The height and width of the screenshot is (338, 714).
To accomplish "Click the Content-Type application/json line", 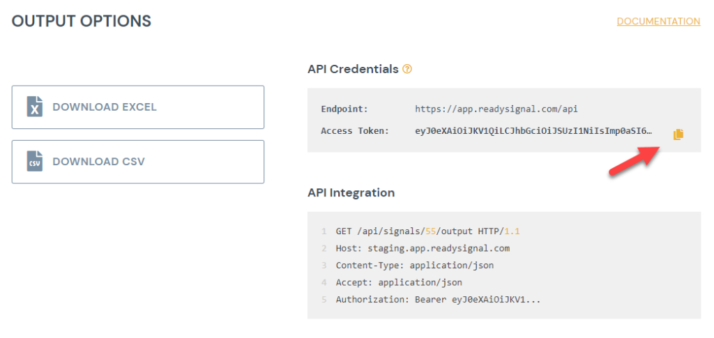I will (415, 266).
